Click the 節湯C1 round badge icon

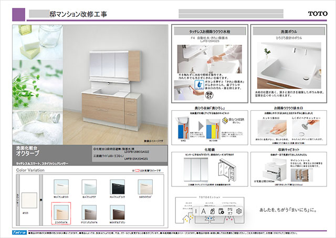[x=209, y=95]
